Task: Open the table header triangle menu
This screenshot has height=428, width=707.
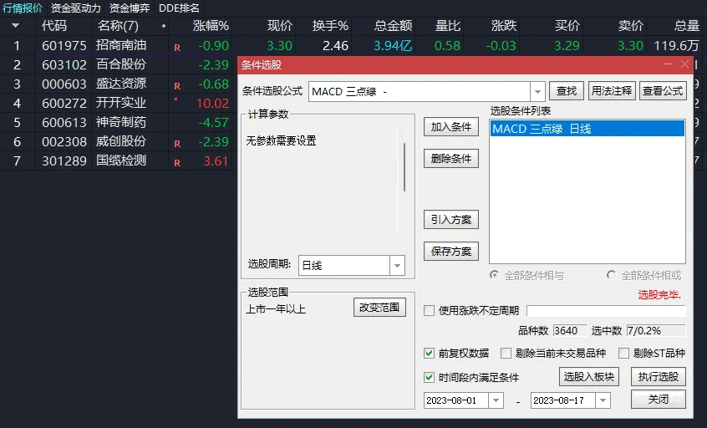Action: pos(15,26)
